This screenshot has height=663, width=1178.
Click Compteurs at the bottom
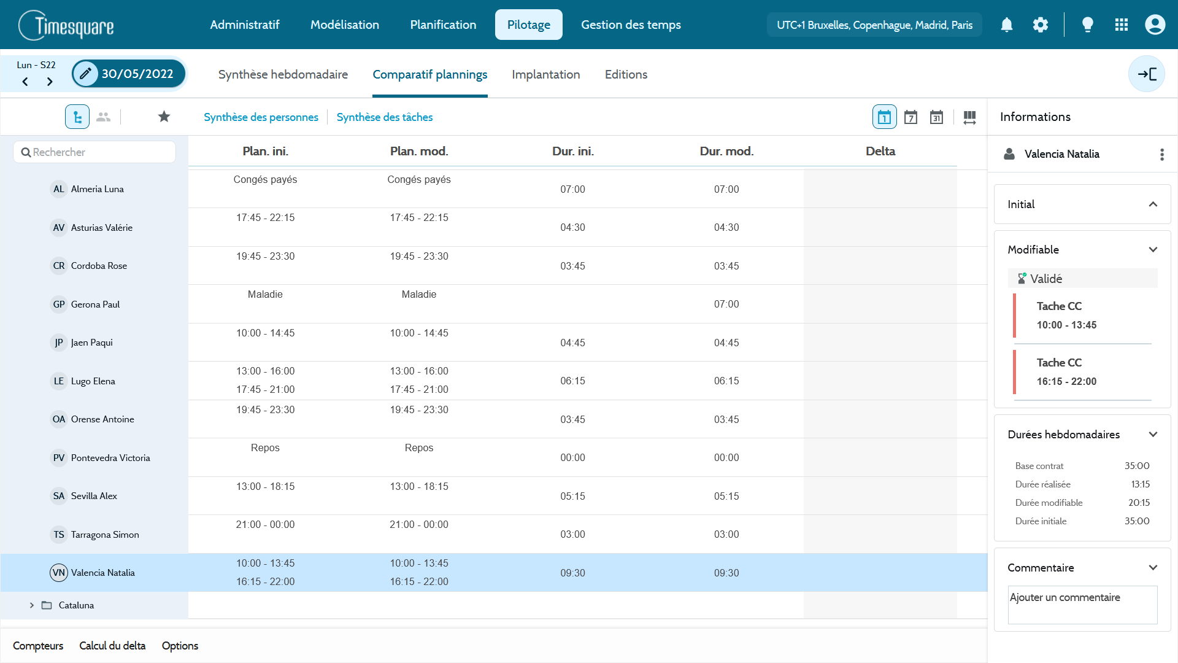(x=38, y=646)
